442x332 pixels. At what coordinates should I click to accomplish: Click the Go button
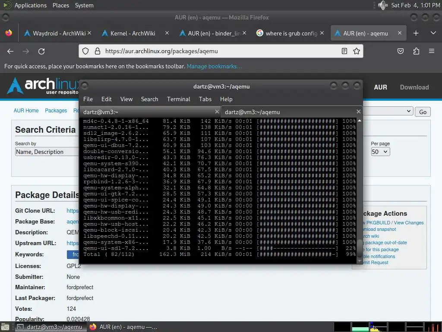[x=423, y=112]
